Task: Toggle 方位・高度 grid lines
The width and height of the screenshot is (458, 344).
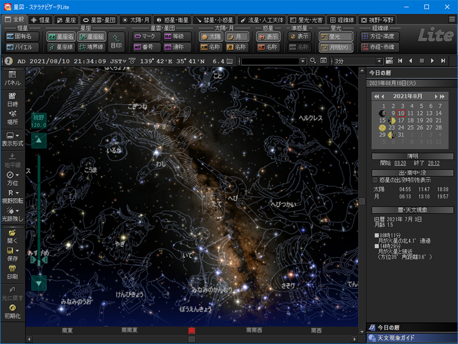Action: coord(379,36)
